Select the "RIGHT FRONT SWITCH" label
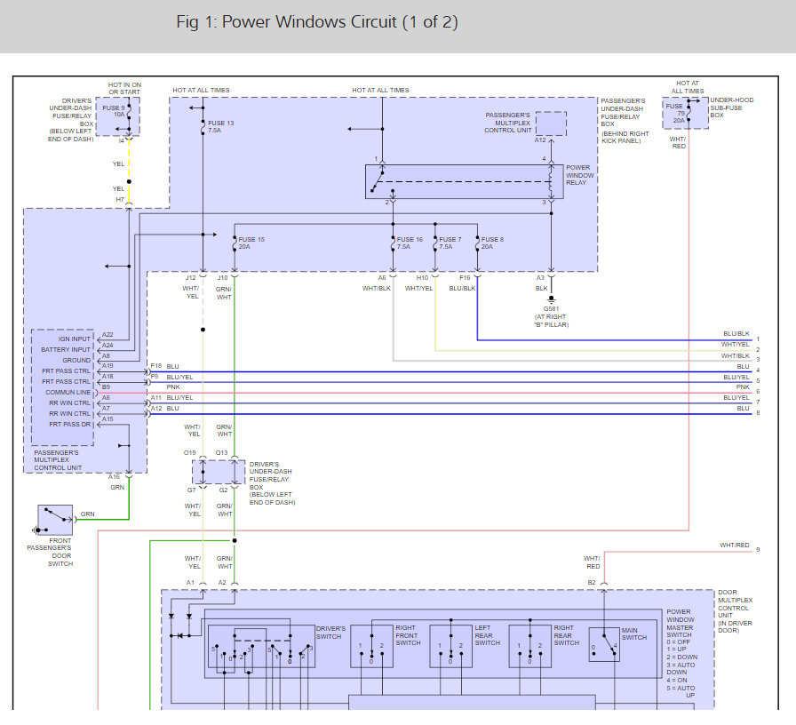The height and width of the screenshot is (725, 796). click(408, 635)
